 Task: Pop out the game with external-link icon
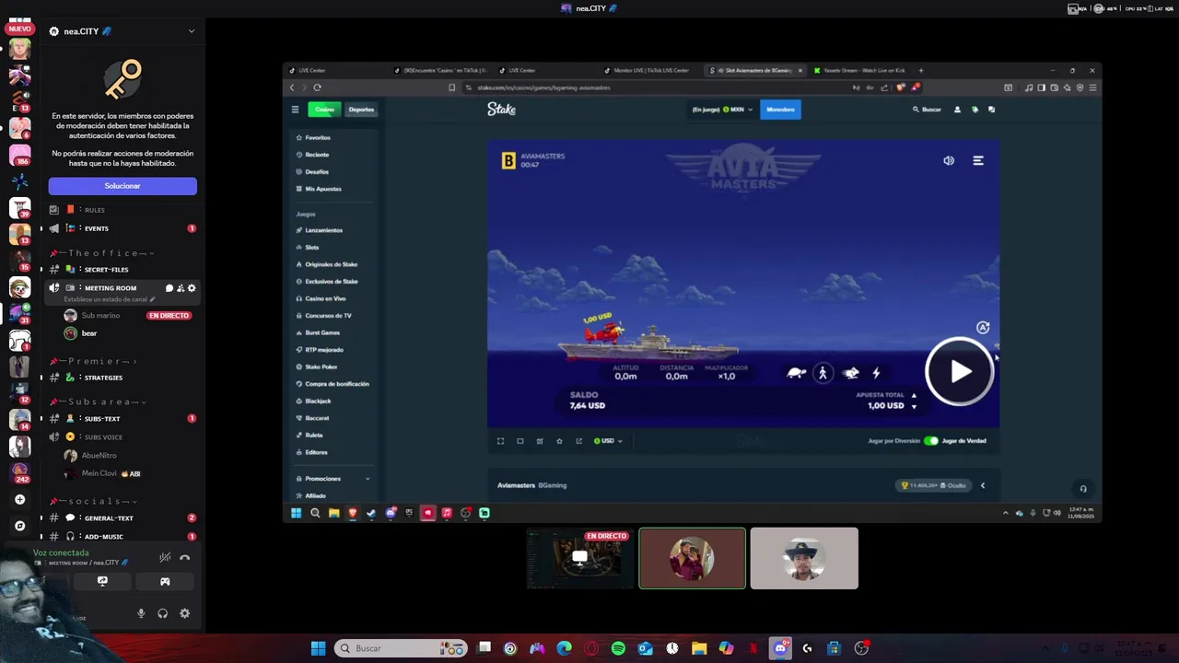pos(578,441)
